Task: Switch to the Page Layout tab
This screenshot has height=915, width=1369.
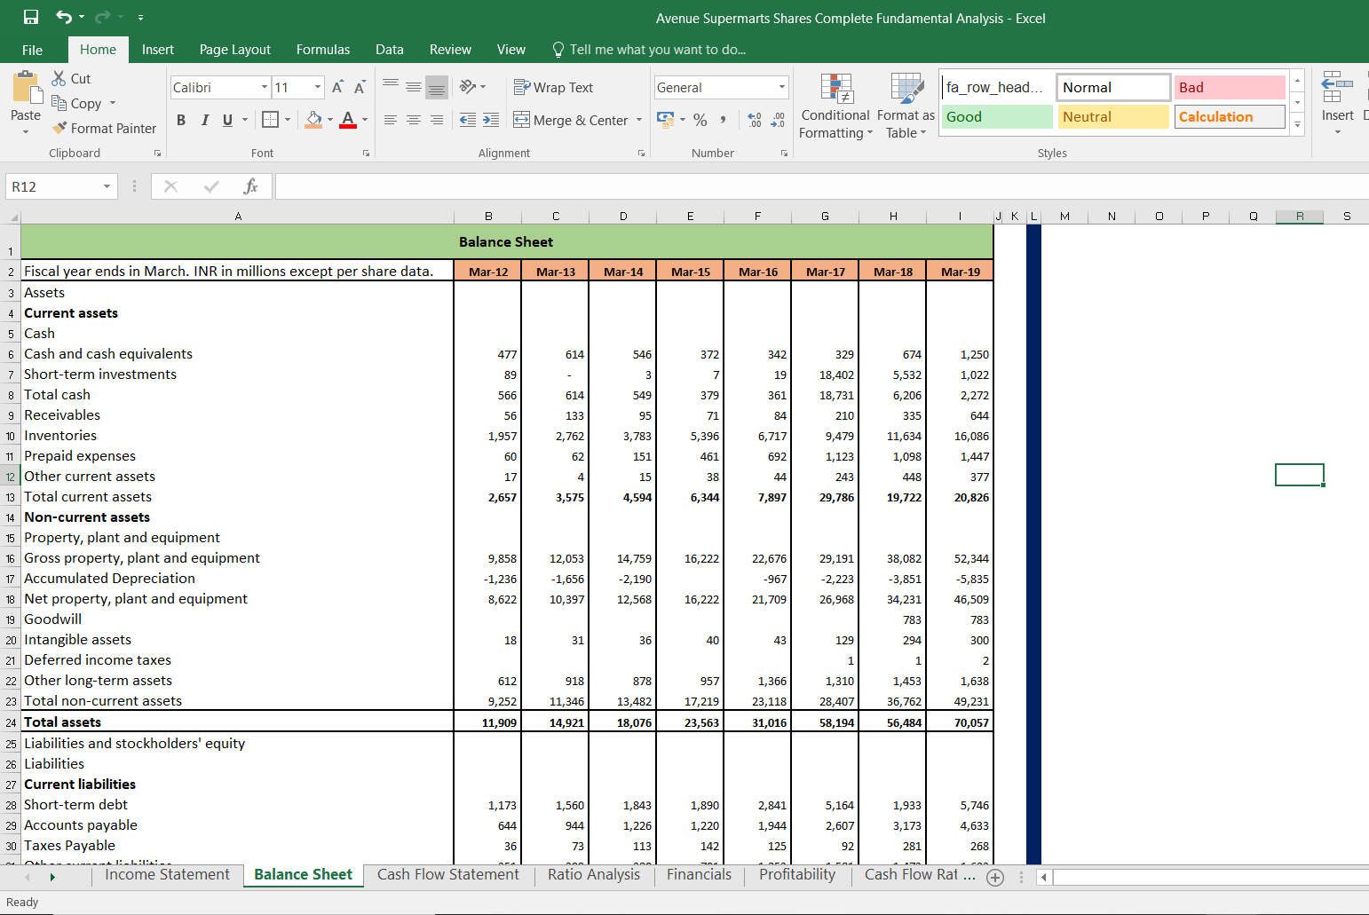Action: 235,50
